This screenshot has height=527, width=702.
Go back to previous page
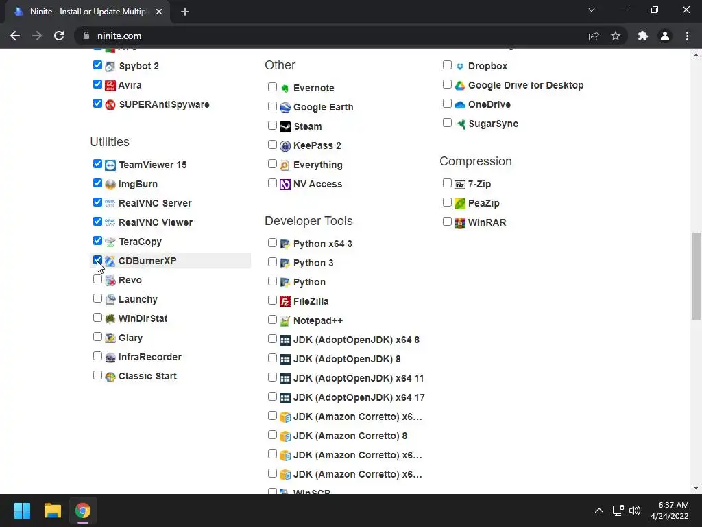(x=15, y=36)
